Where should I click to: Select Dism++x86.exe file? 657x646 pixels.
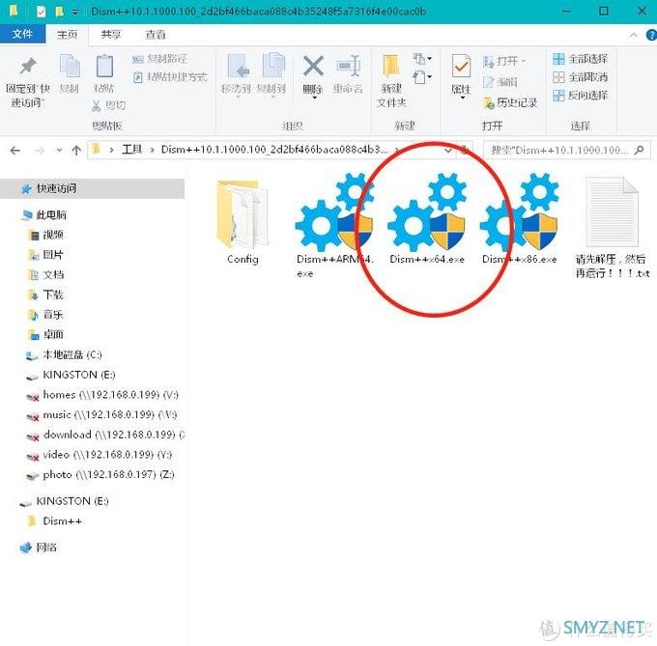(520, 219)
